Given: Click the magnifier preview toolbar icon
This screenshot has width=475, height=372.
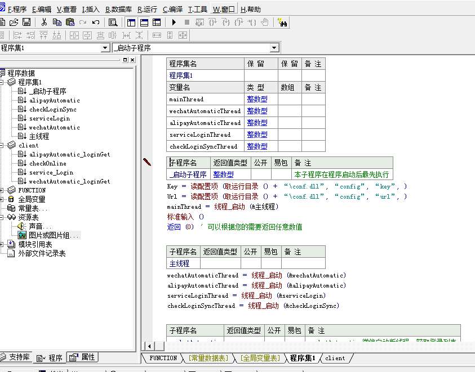Looking at the screenshot, I should click(113, 23).
